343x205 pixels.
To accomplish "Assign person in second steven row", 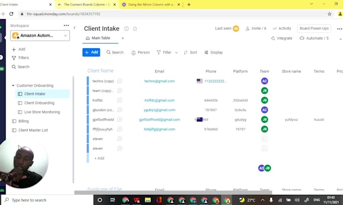I will tap(264, 148).
